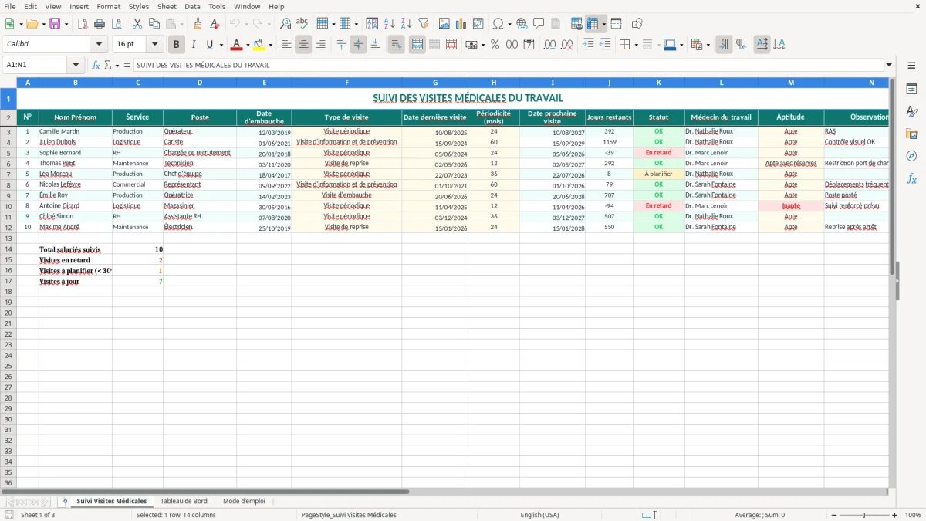Open Print Preview from the toolbar
Image resolution: width=926 pixels, height=521 pixels.
117,24
